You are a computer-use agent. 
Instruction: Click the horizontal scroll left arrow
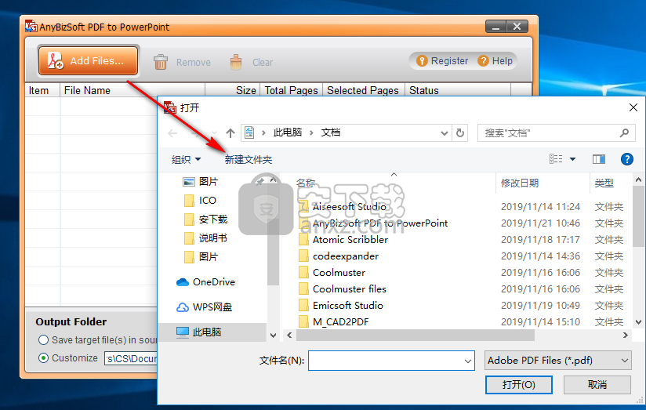(289, 336)
